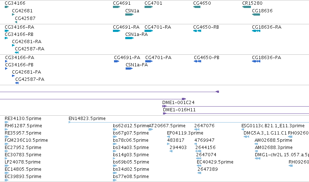The width and height of the screenshot is (309, 182).
Task: Click the CR15280 gene arrow glyph
Action: [x=247, y=7]
